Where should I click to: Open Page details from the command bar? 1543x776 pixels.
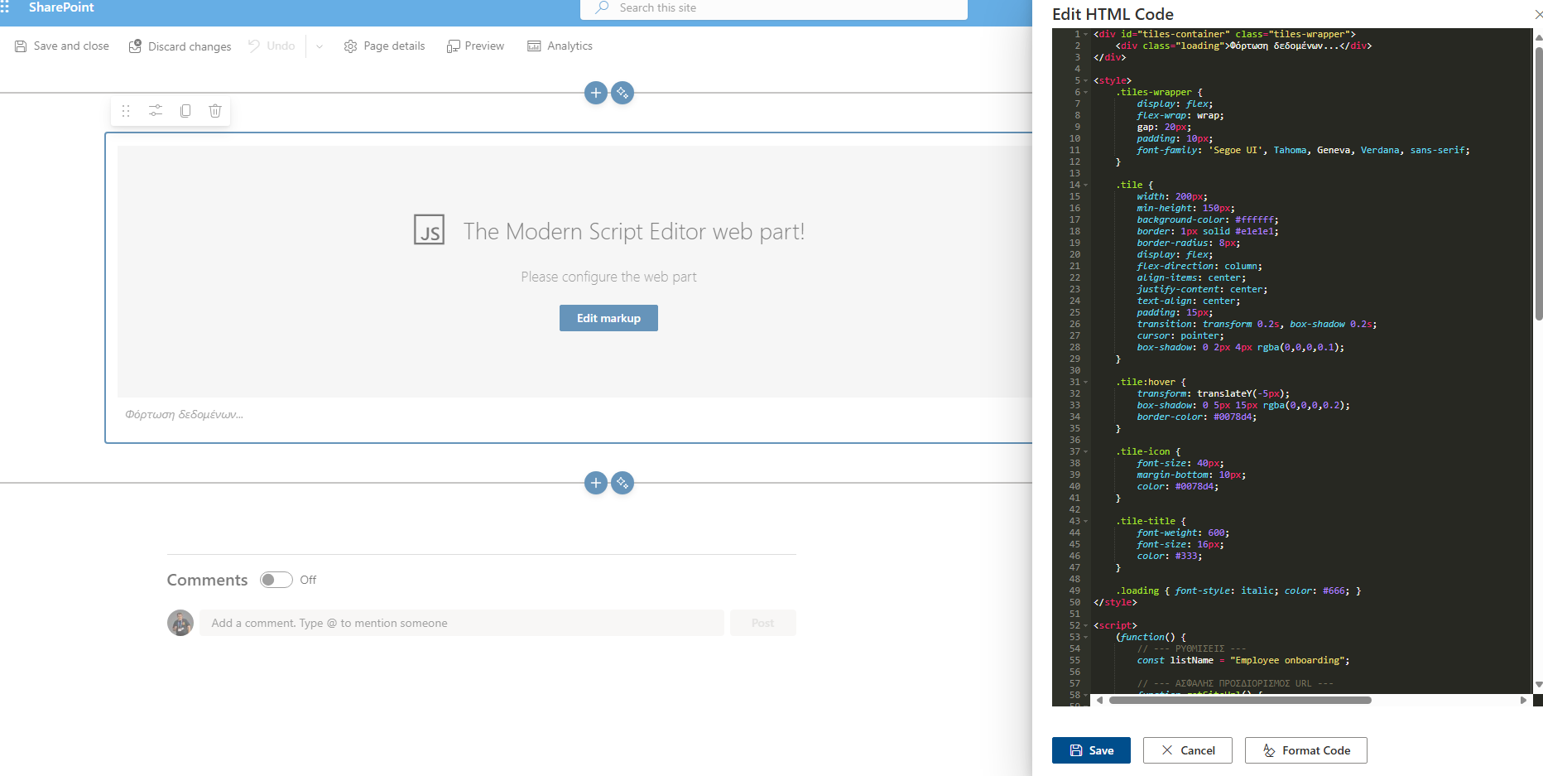coord(384,46)
